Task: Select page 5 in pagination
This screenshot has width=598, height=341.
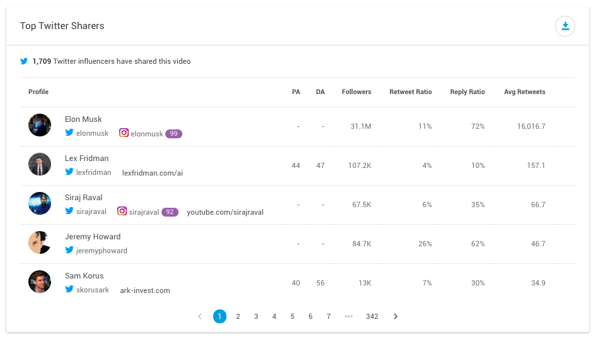Action: (x=292, y=316)
